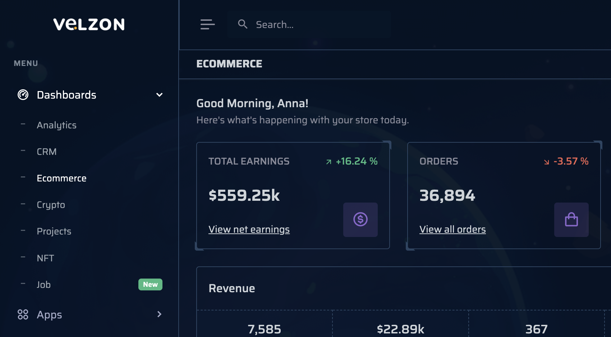Open the NFT dashboard
The width and height of the screenshot is (611, 337).
(45, 258)
